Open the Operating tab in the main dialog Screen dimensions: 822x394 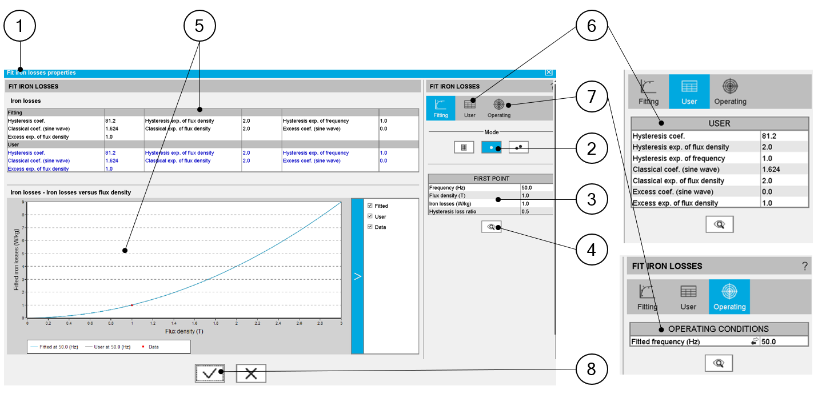(x=498, y=108)
